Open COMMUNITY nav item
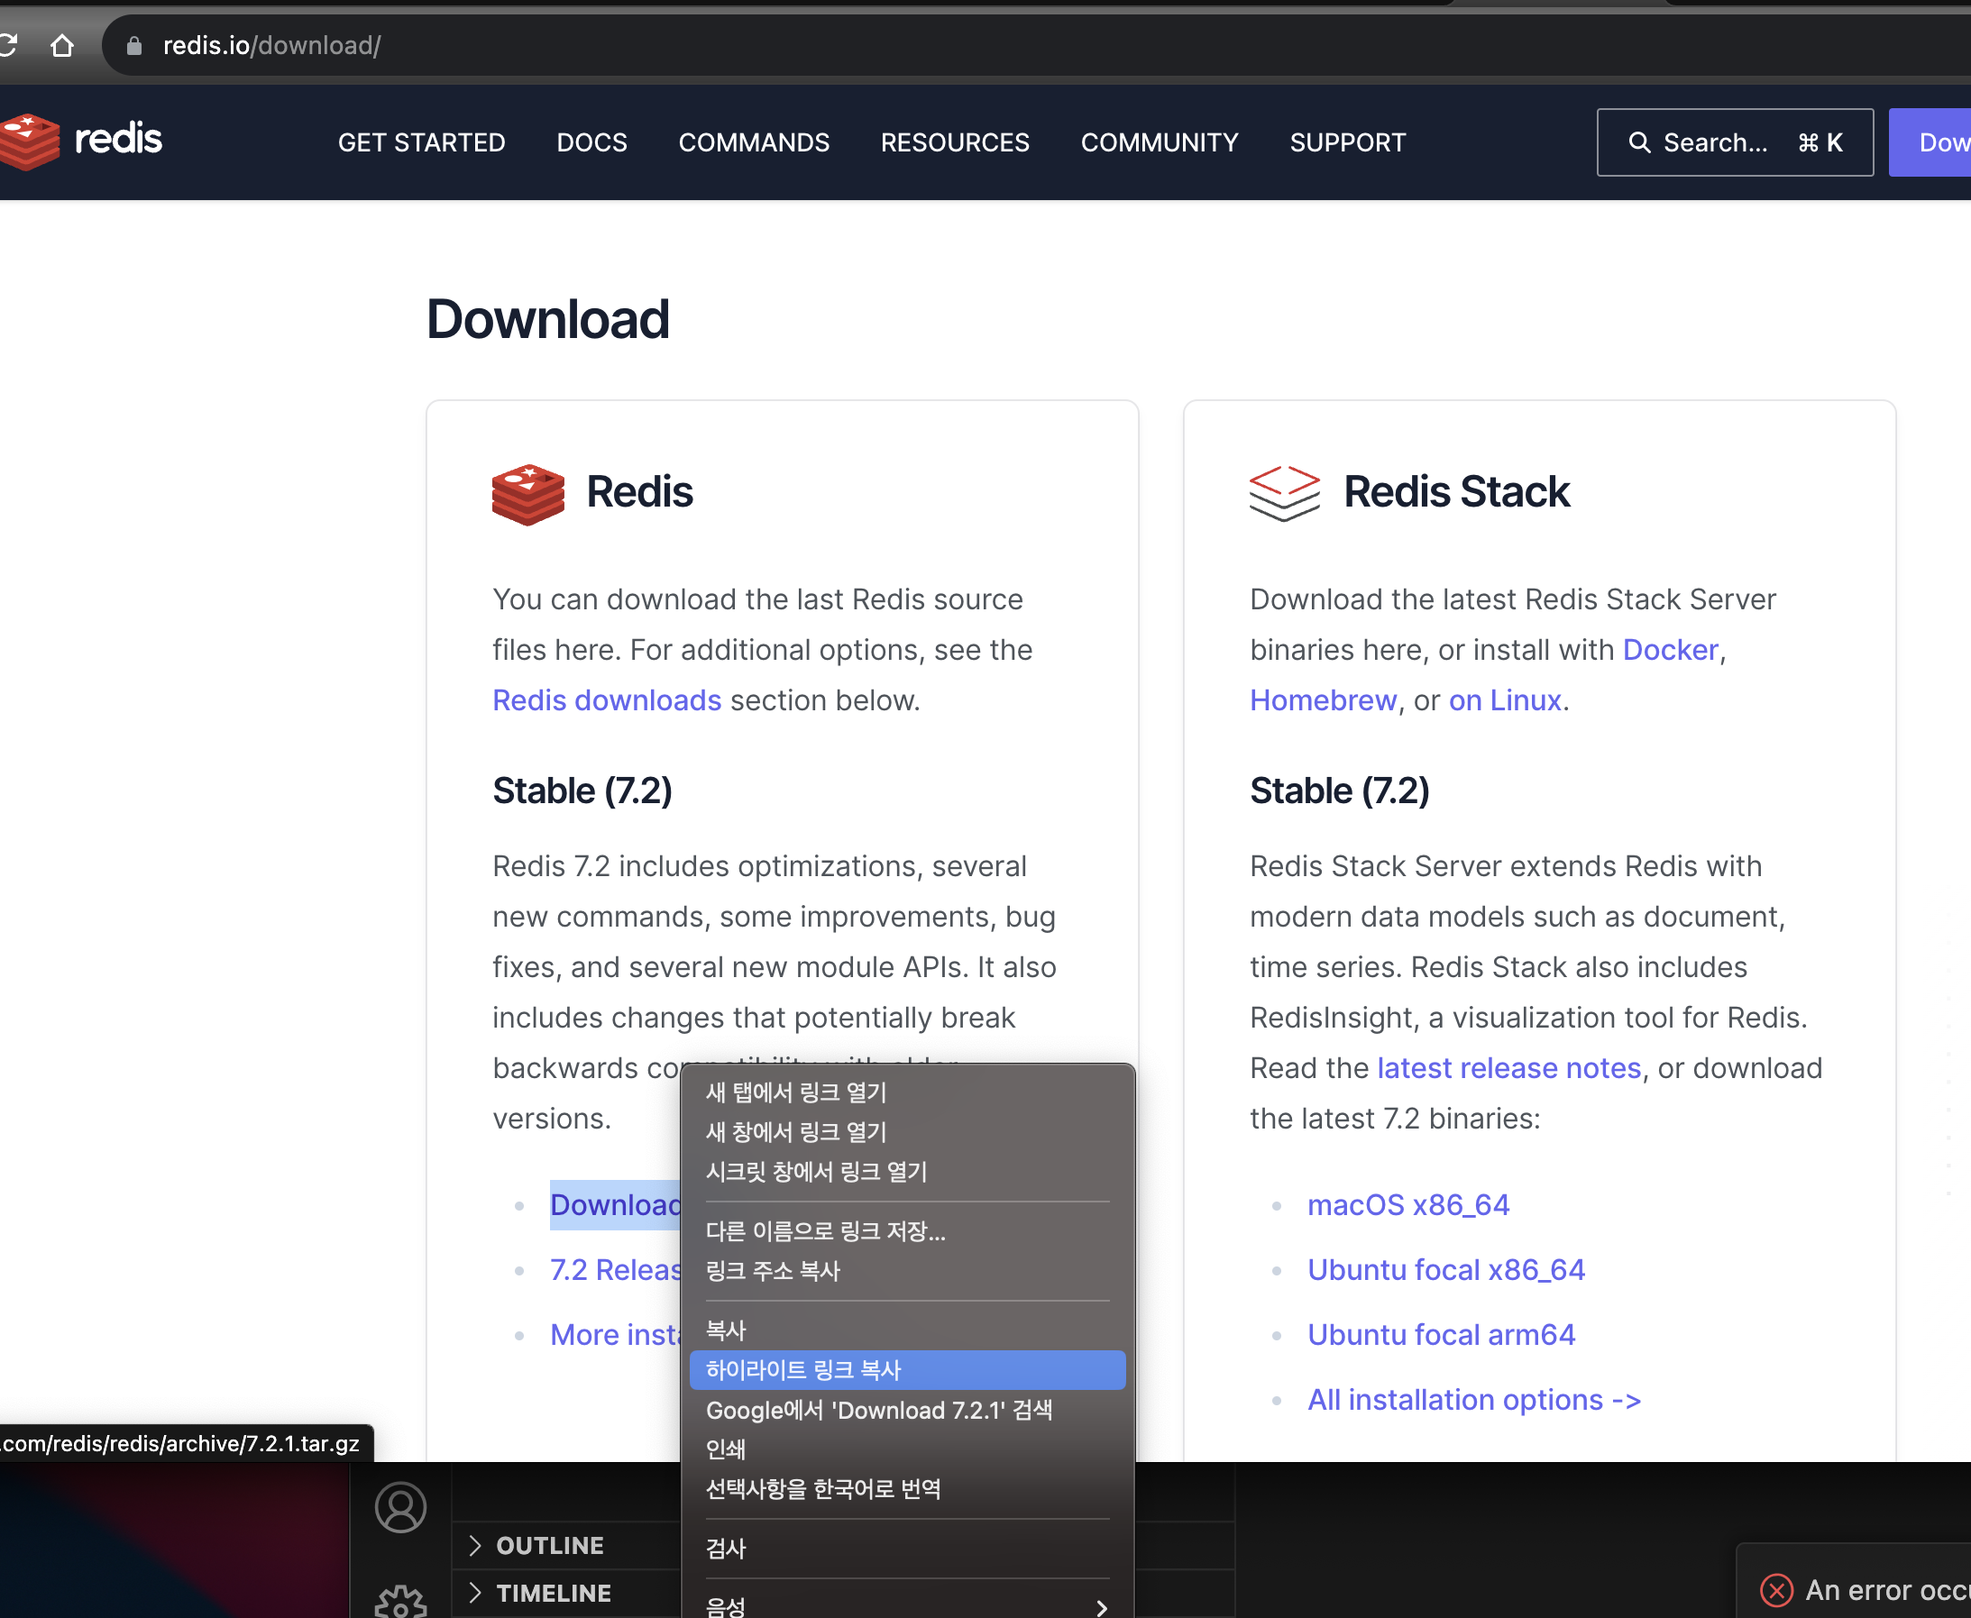 (1160, 142)
